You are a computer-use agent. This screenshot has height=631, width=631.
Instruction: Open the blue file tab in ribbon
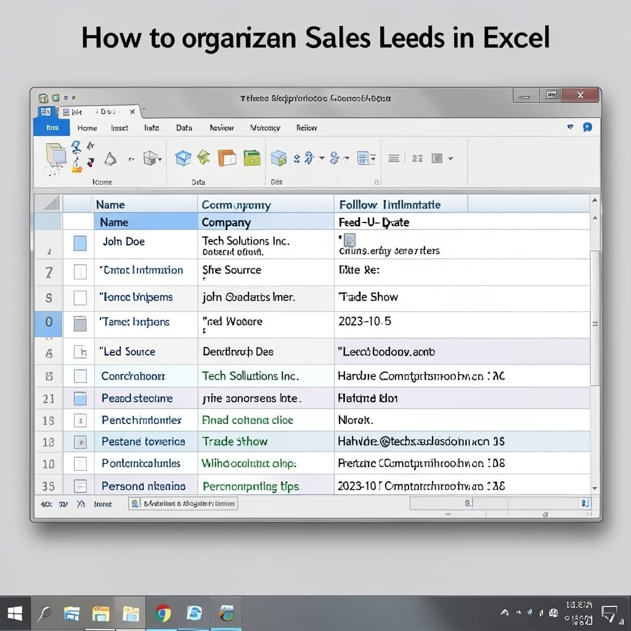(x=52, y=128)
